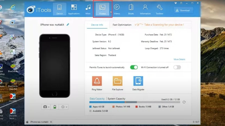The width and height of the screenshot is (225, 126).
Task: Click the version number 3.1.8.7
Action: coord(196,122)
